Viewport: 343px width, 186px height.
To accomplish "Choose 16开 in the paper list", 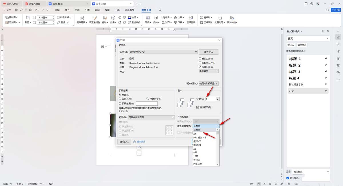I will coord(204,156).
